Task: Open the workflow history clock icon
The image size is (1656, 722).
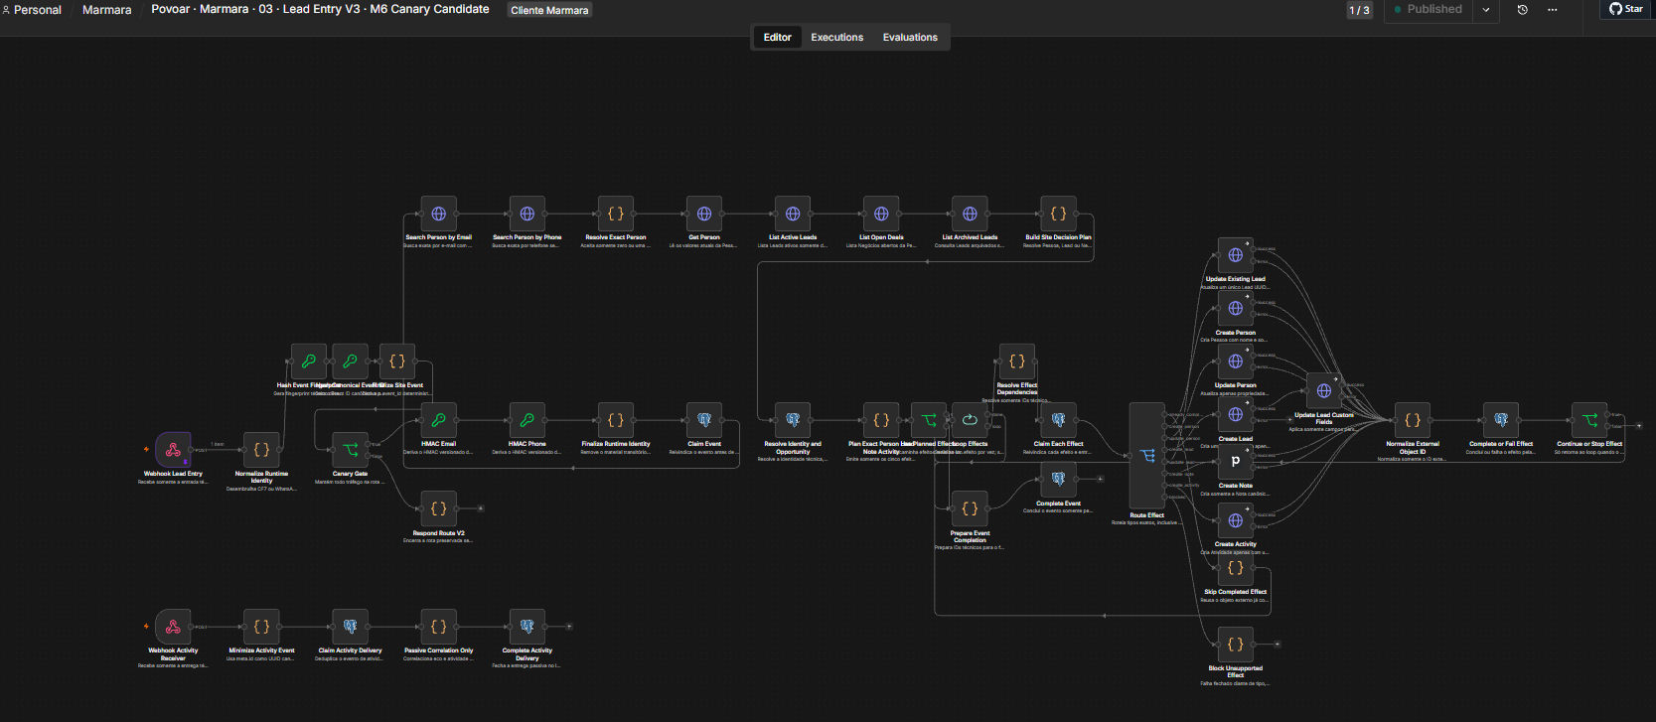Action: (1523, 10)
